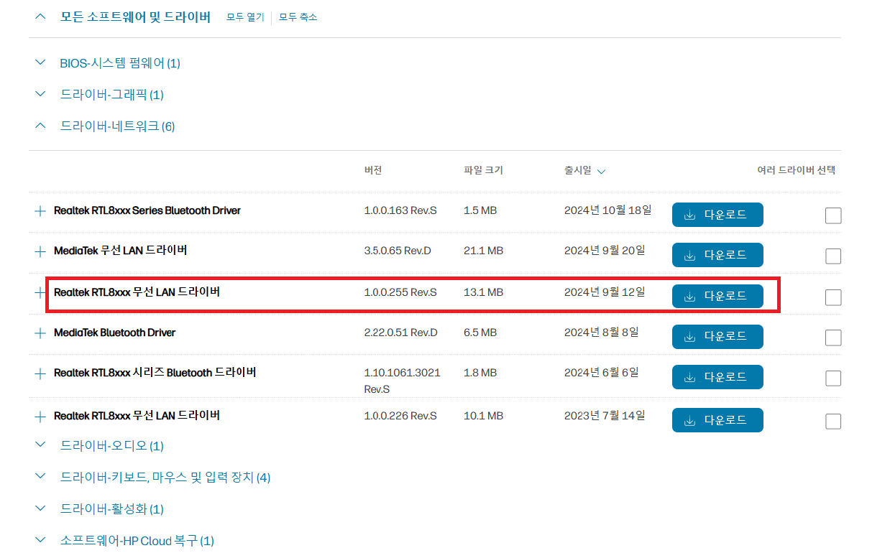Click the 모두 열기 link
Screen dimensions: 890x553
tap(245, 17)
